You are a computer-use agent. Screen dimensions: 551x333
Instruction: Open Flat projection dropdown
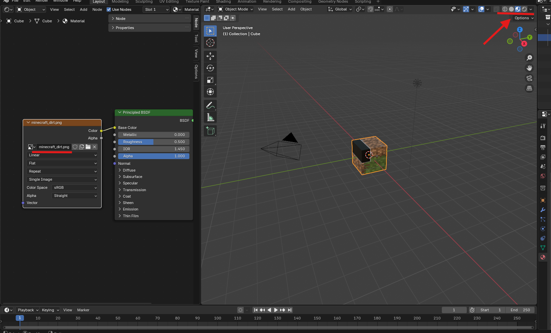coord(62,163)
